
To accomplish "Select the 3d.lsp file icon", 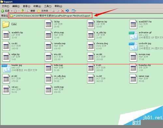I will pyautogui.click(x=49, y=24).
